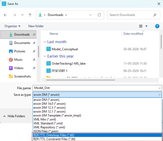This screenshot has height=141, width=163.
Task: Choose RDF/TTL Ontology Files (*.ttl) type
Action: click(x=97, y=135)
